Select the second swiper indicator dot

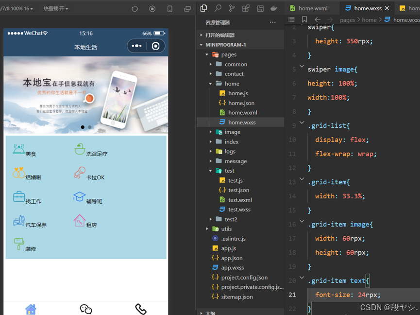90,127
